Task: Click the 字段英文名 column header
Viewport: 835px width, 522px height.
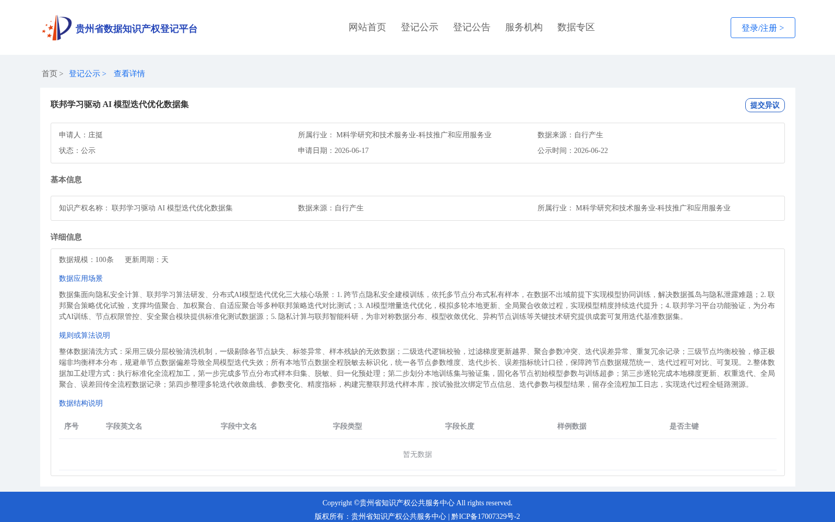Action: pos(124,426)
